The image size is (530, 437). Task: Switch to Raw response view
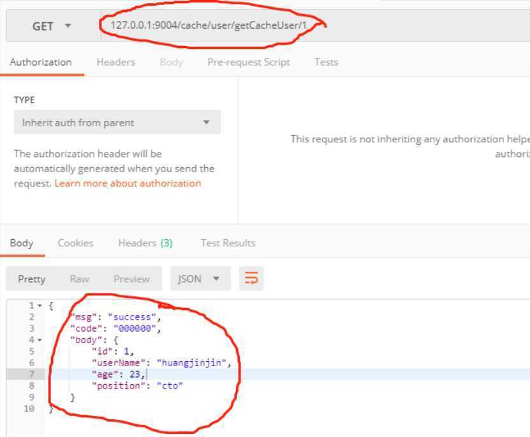point(80,279)
